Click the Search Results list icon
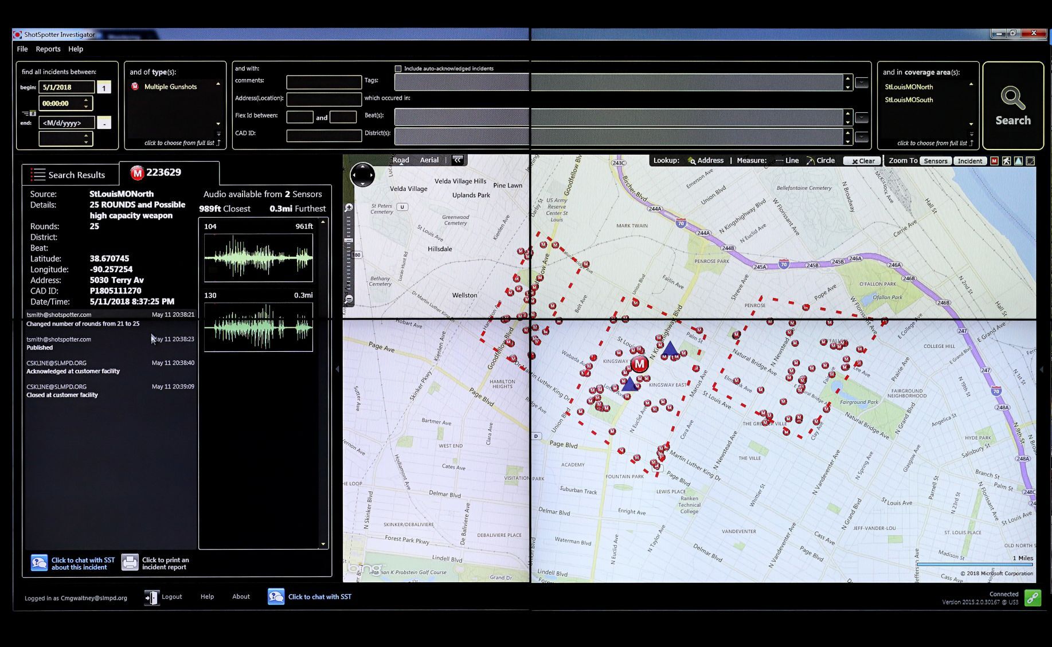This screenshot has height=647, width=1052. [38, 175]
